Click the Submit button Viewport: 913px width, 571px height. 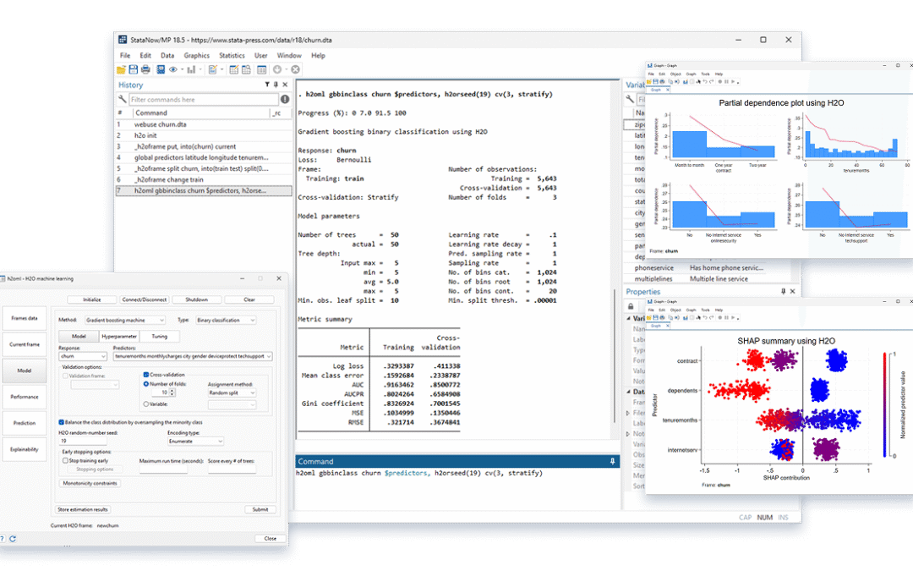(260, 509)
